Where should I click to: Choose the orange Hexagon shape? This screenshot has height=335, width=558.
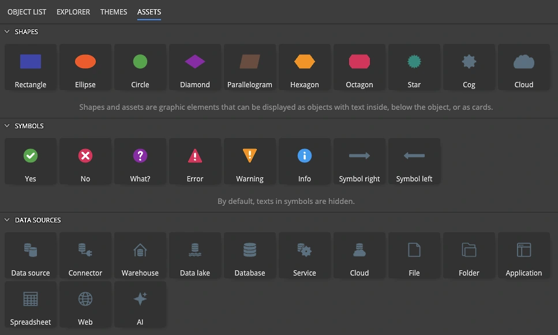(305, 67)
